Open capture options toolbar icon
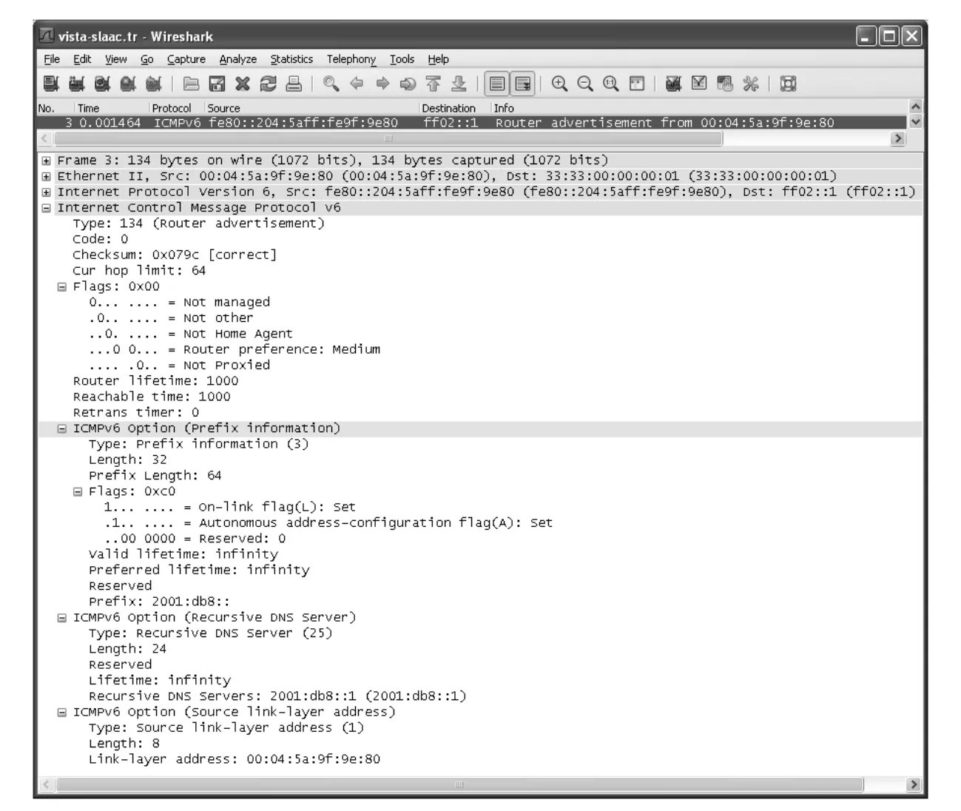The width and height of the screenshot is (961, 811). [77, 84]
